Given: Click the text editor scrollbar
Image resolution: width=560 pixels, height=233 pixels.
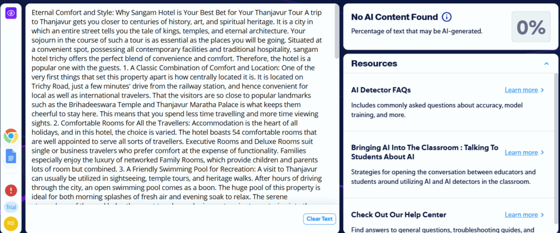Looking at the screenshot, I should pos(337,33).
